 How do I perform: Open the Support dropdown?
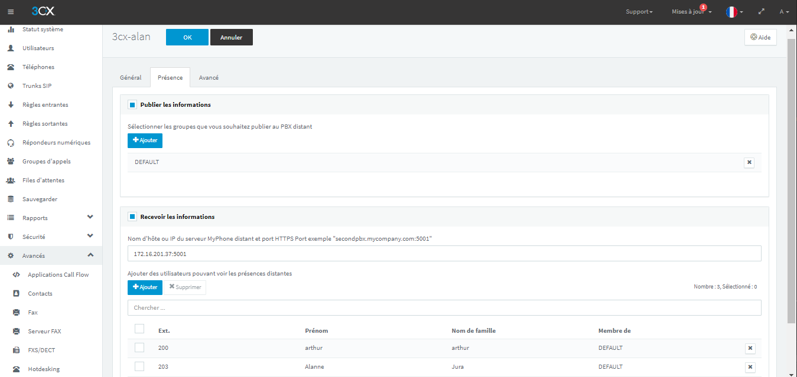point(639,12)
